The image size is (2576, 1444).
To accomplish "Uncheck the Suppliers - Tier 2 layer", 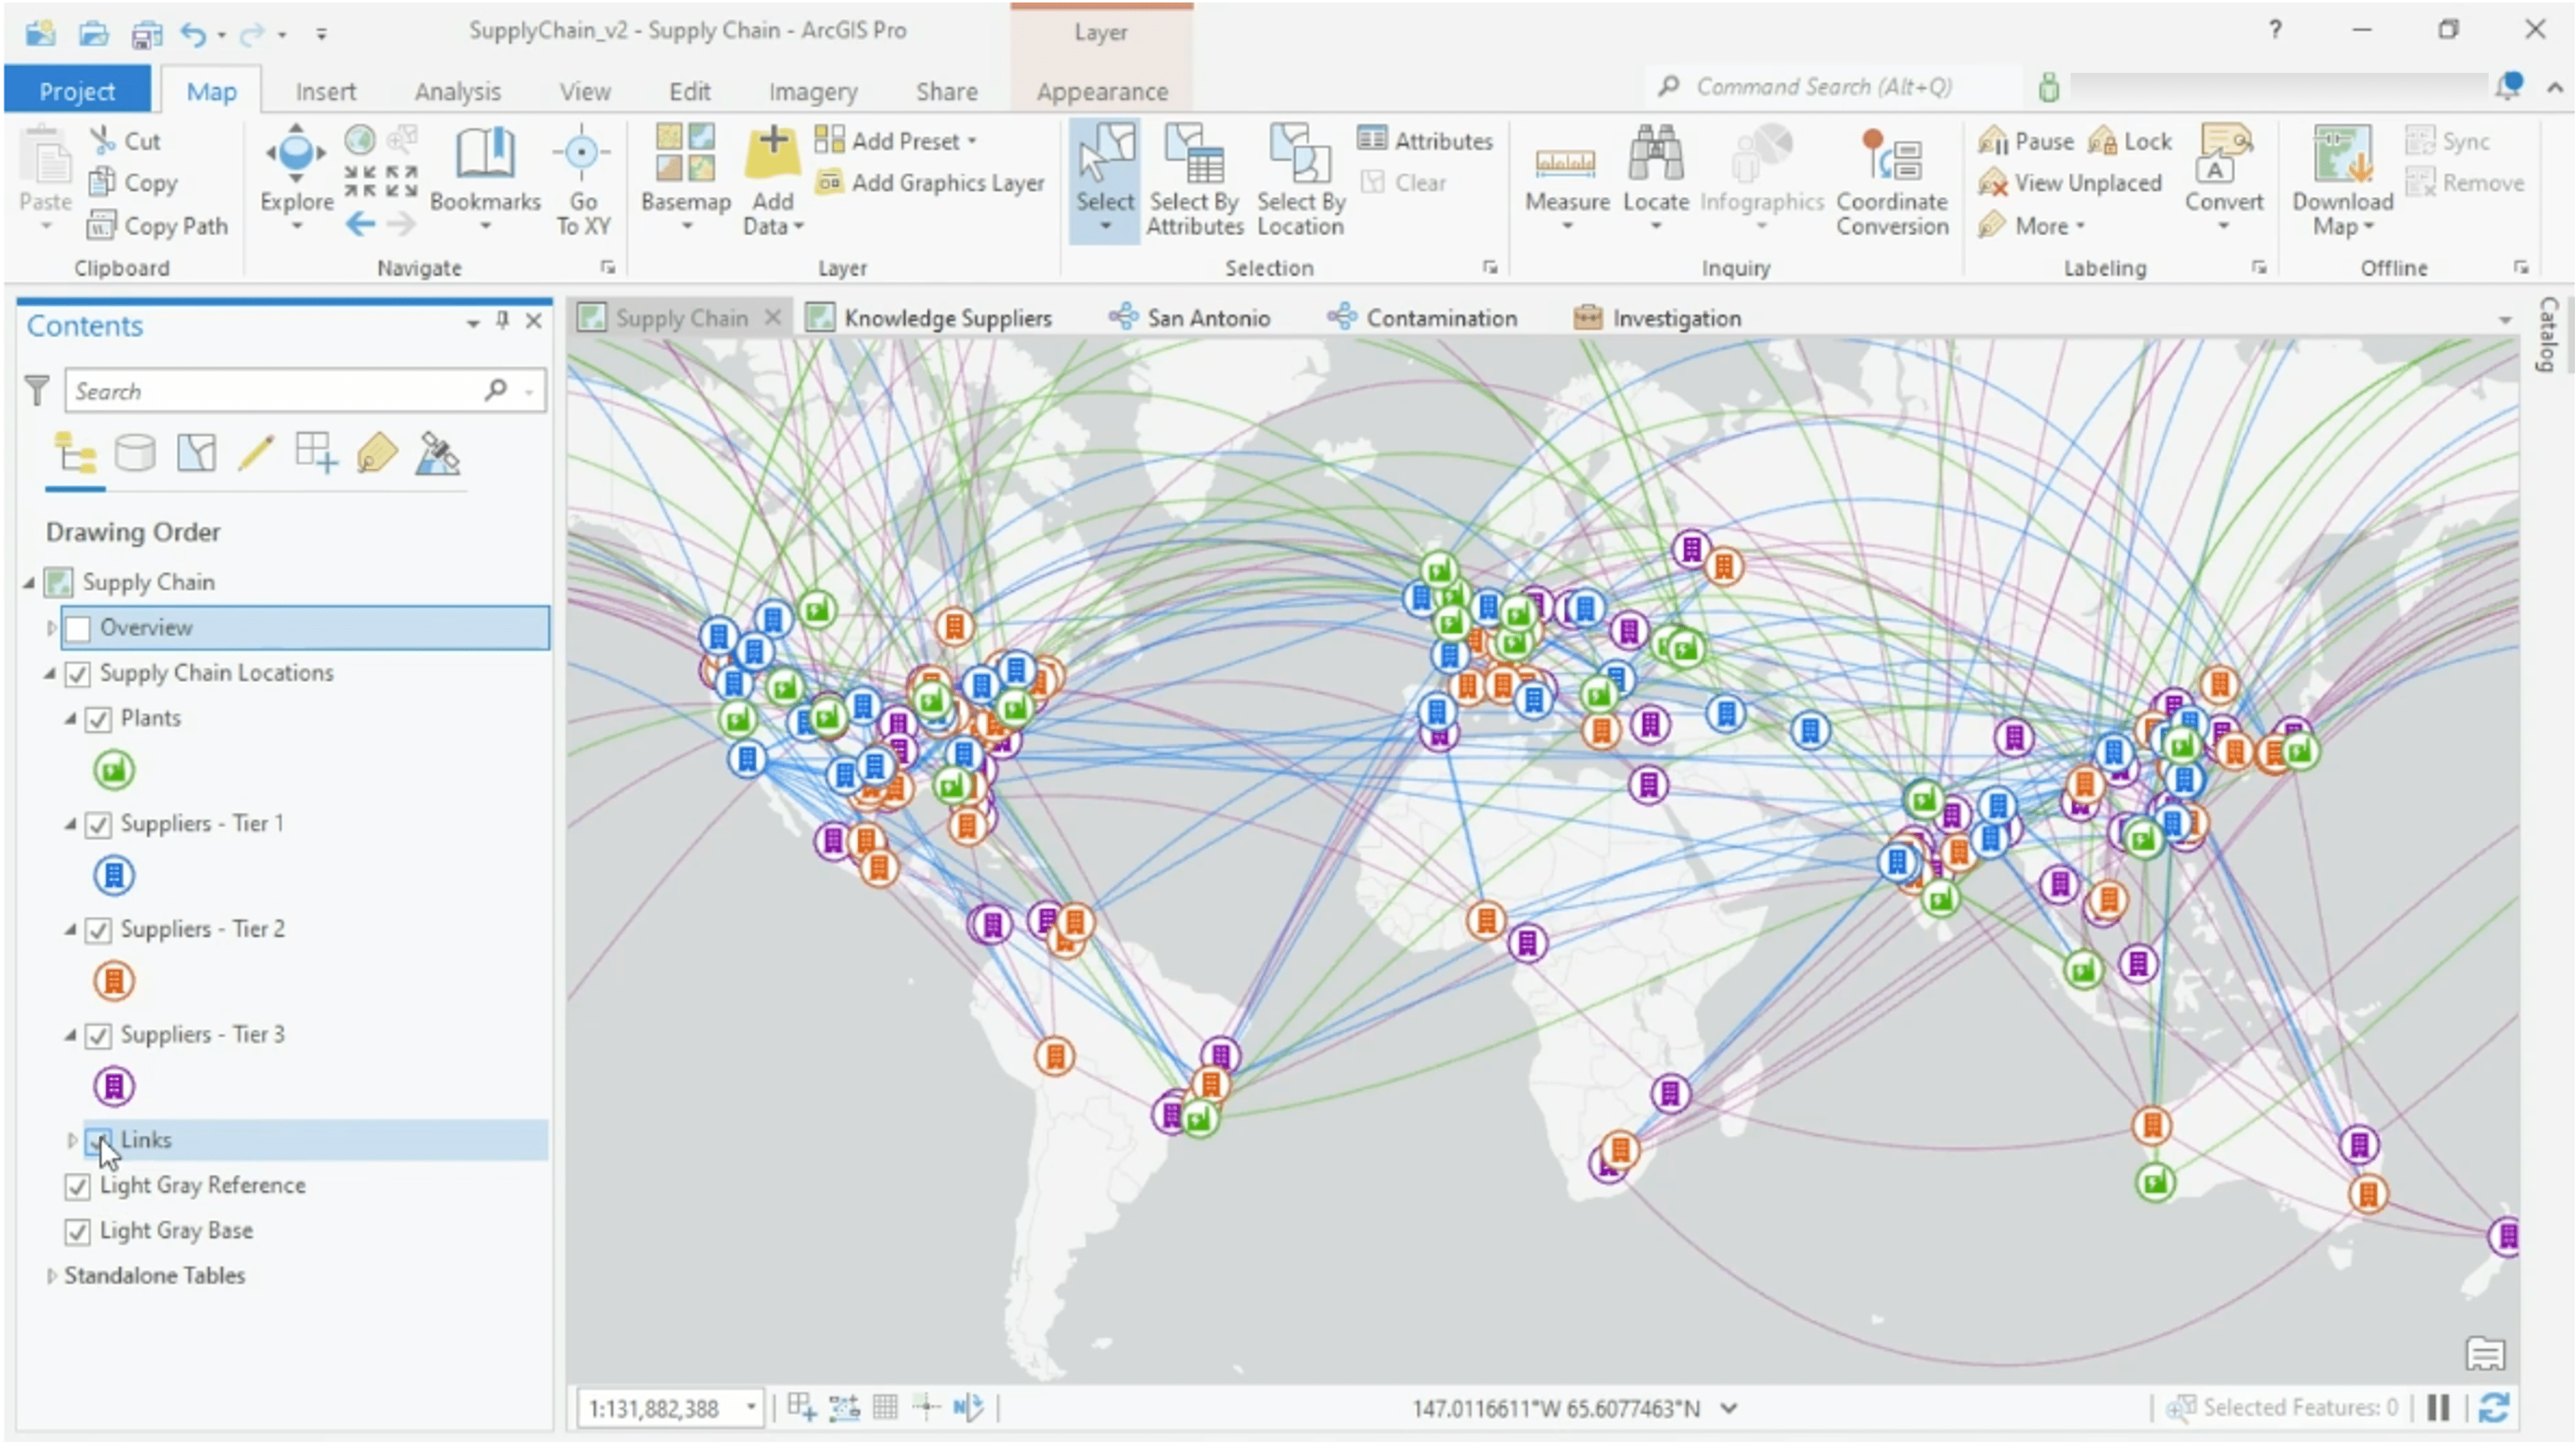I will point(98,929).
